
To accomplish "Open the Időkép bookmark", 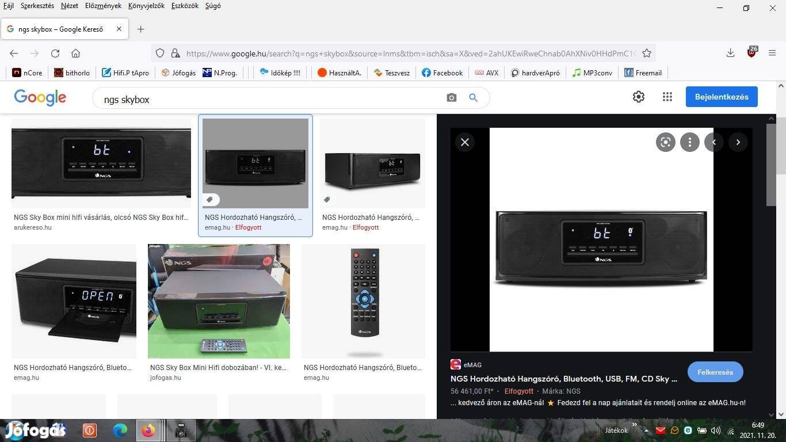I will (x=280, y=73).
